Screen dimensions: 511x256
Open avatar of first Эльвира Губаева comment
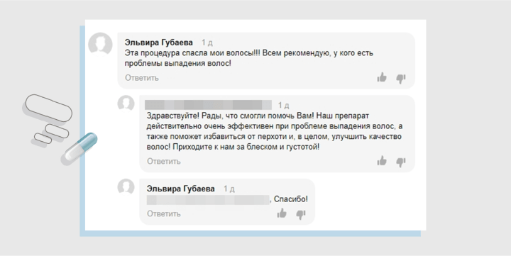click(100, 44)
